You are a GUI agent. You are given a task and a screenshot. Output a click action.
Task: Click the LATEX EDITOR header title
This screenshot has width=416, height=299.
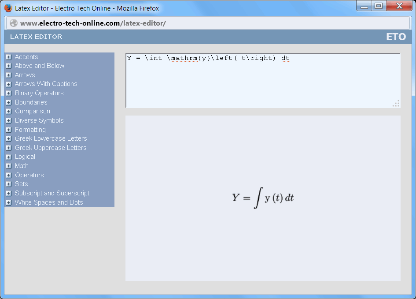[x=36, y=37]
